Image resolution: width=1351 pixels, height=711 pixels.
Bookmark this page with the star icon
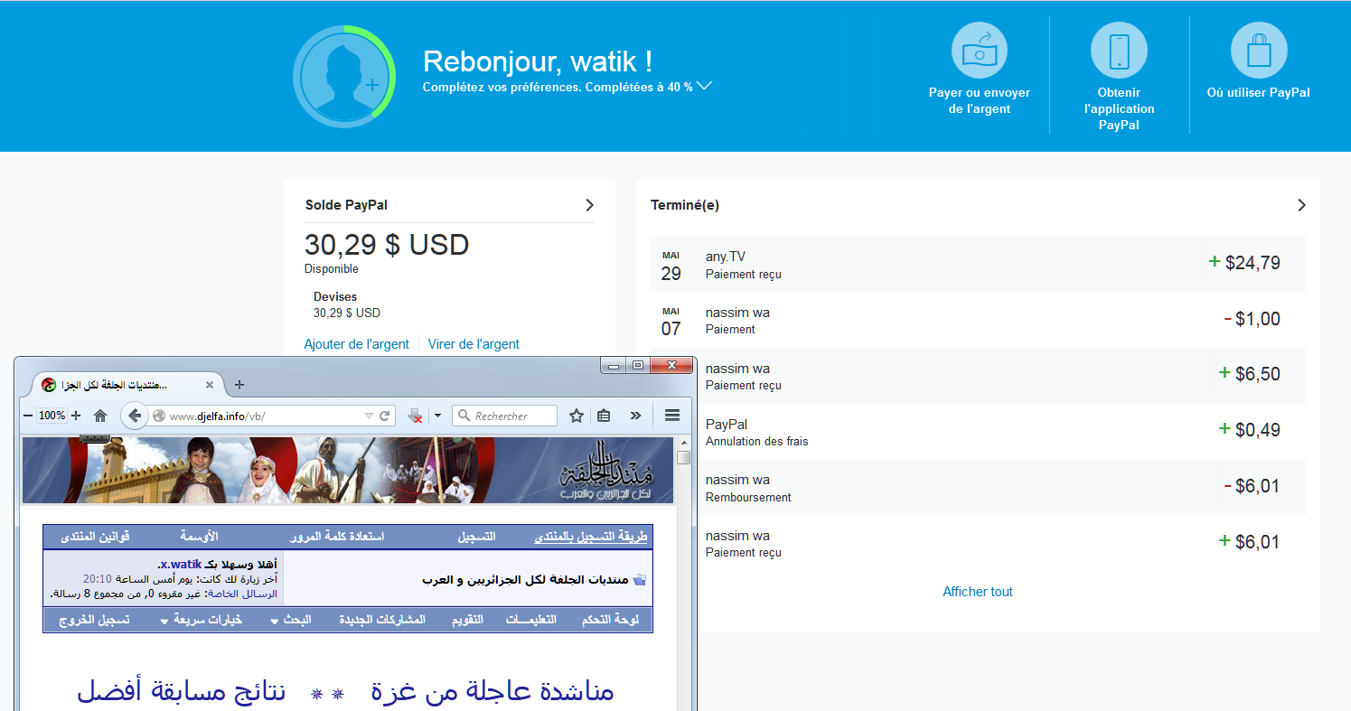(577, 416)
